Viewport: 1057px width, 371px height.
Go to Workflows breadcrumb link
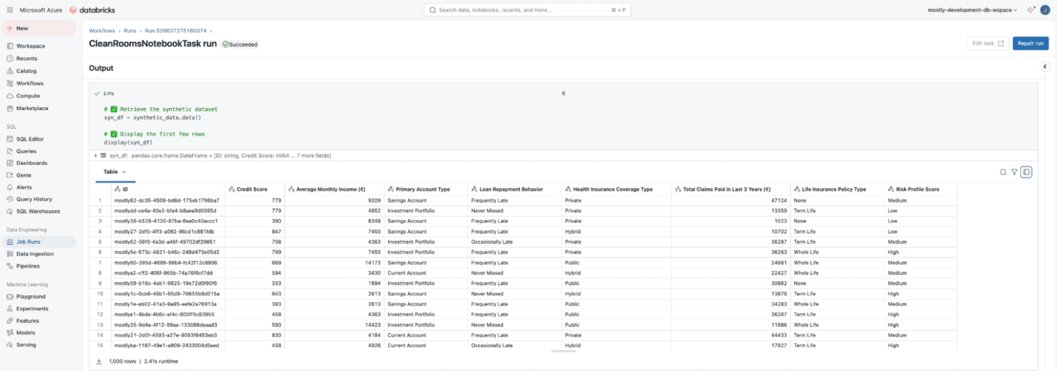click(102, 31)
